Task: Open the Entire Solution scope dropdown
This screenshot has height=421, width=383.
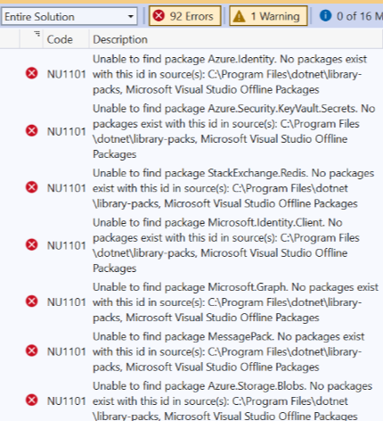Action: point(69,16)
